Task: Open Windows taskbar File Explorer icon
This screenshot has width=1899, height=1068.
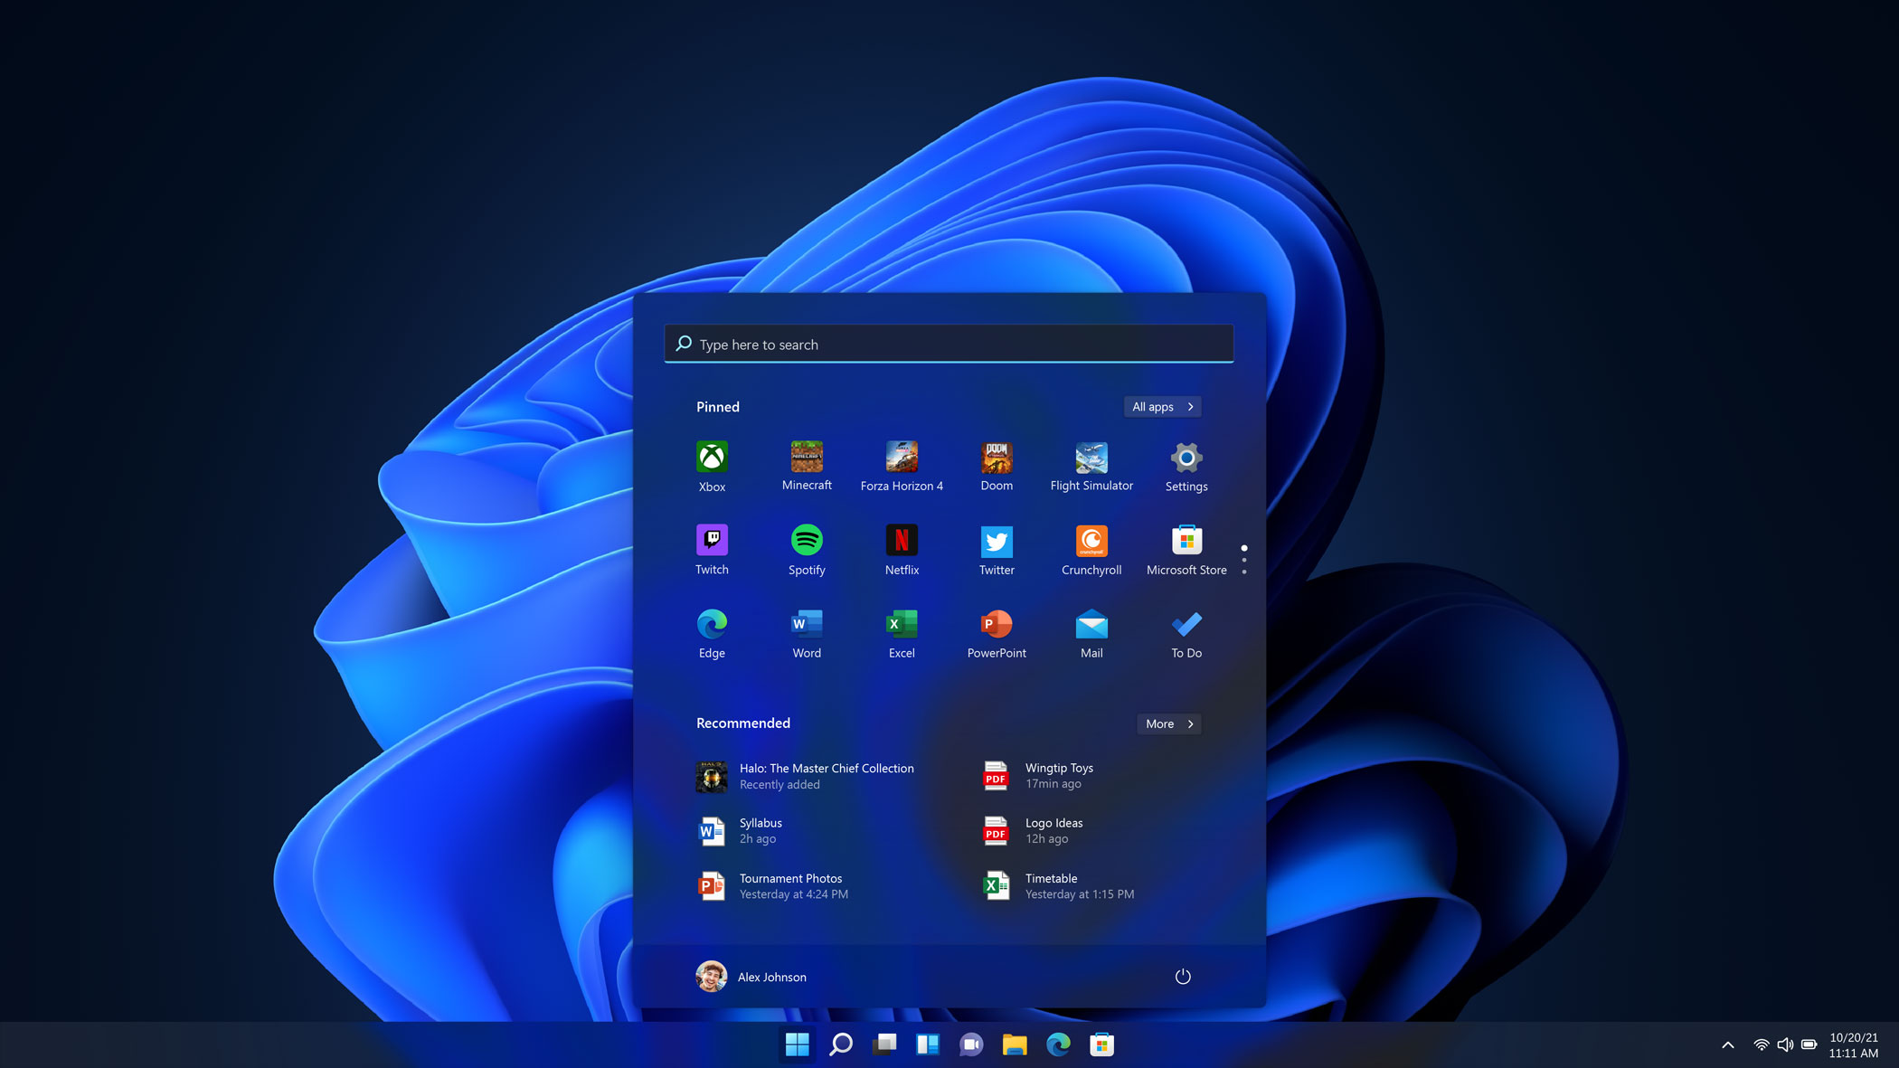Action: point(1015,1044)
